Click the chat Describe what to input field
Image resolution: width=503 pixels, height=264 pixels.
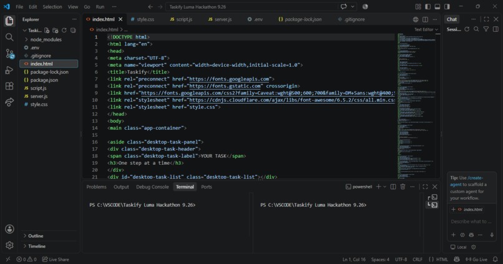point(472,222)
